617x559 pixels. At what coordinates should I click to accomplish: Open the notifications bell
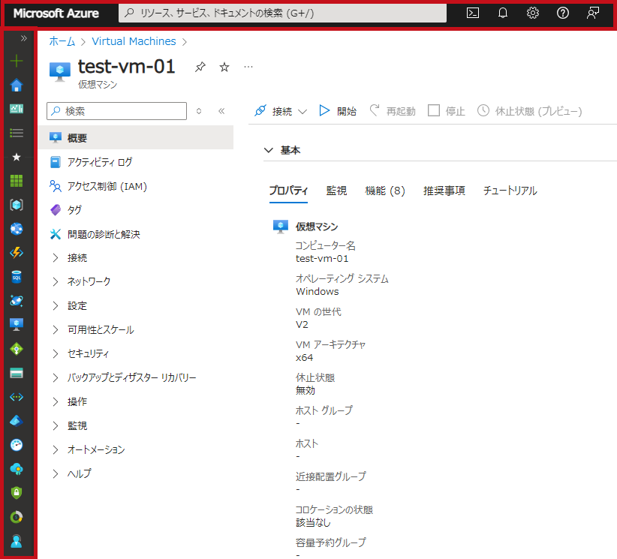(x=502, y=13)
